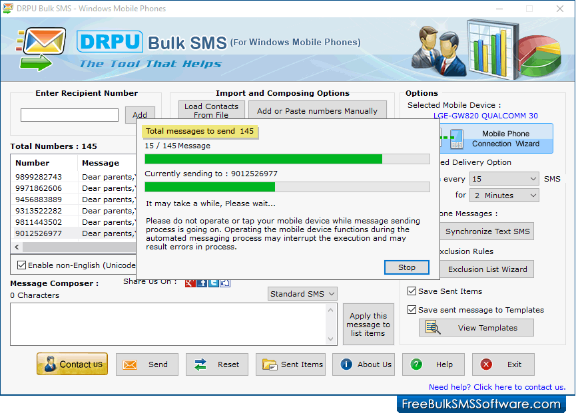Select number row 9012526977
This screenshot has width=576, height=413.
click(74, 233)
